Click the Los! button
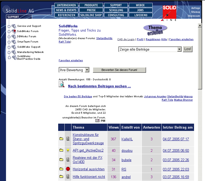The width and height of the screenshot is (205, 181). (188, 49)
